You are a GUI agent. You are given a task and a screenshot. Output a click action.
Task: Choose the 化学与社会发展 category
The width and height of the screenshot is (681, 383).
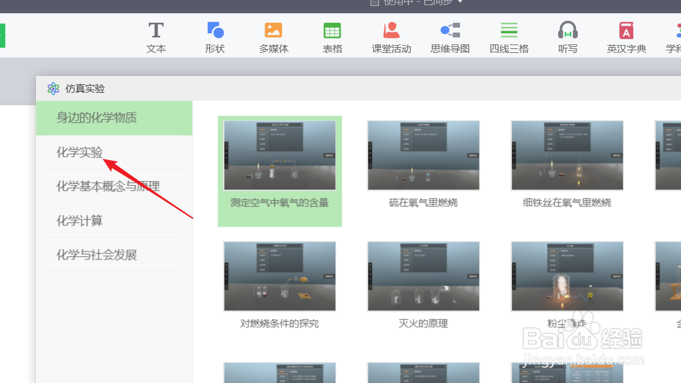pos(114,255)
